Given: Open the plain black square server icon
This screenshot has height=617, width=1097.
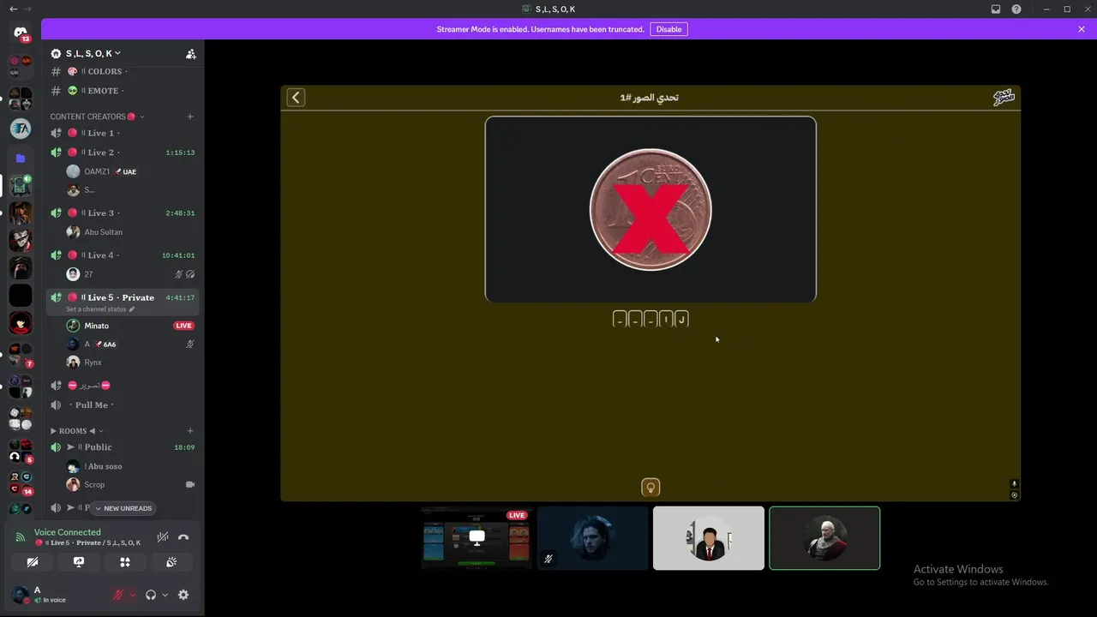Looking at the screenshot, I should click(21, 296).
